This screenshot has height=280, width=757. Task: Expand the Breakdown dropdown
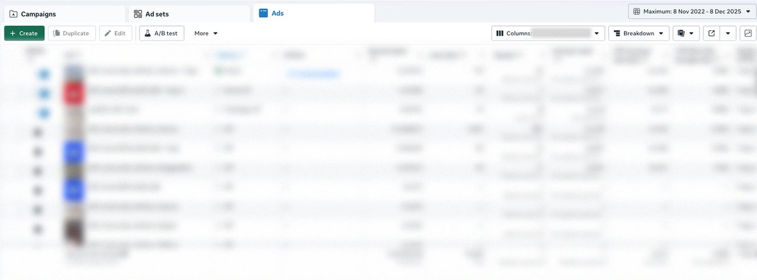click(639, 33)
